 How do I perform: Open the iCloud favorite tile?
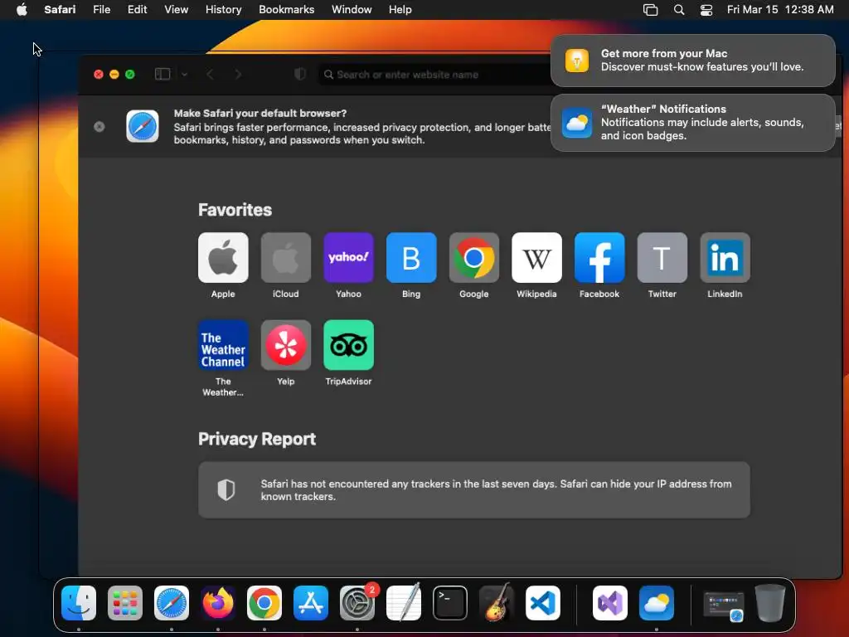tap(286, 257)
